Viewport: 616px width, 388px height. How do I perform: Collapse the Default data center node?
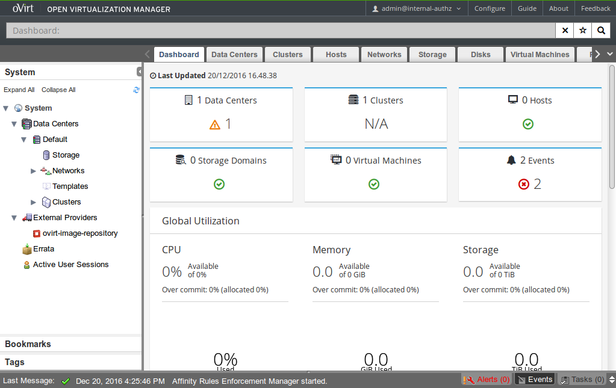(24, 140)
